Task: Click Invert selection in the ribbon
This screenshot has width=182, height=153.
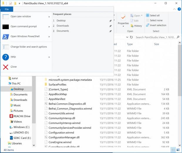Action: tap(158, 25)
